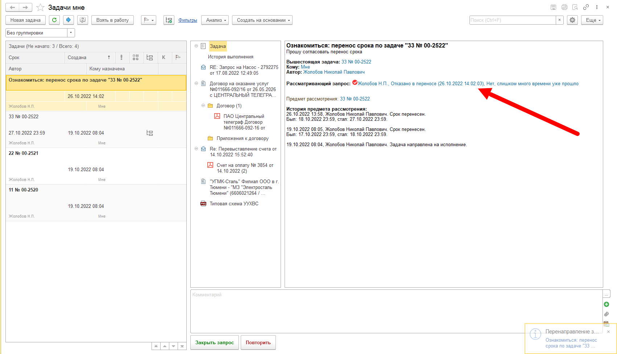The image size is (617, 354).
Task: Go forward with the right arrow button
Action: point(25,7)
